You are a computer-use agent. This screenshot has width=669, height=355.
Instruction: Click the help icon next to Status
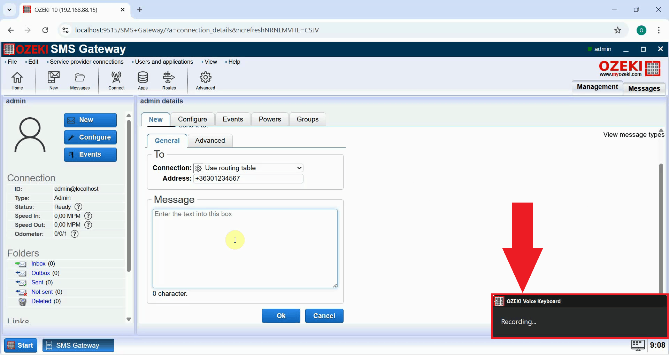[78, 207]
